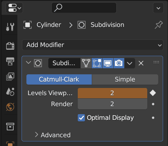The width and height of the screenshot is (168, 146).
Task: Collapse the Subdivision modifier panel
Action: point(28,63)
